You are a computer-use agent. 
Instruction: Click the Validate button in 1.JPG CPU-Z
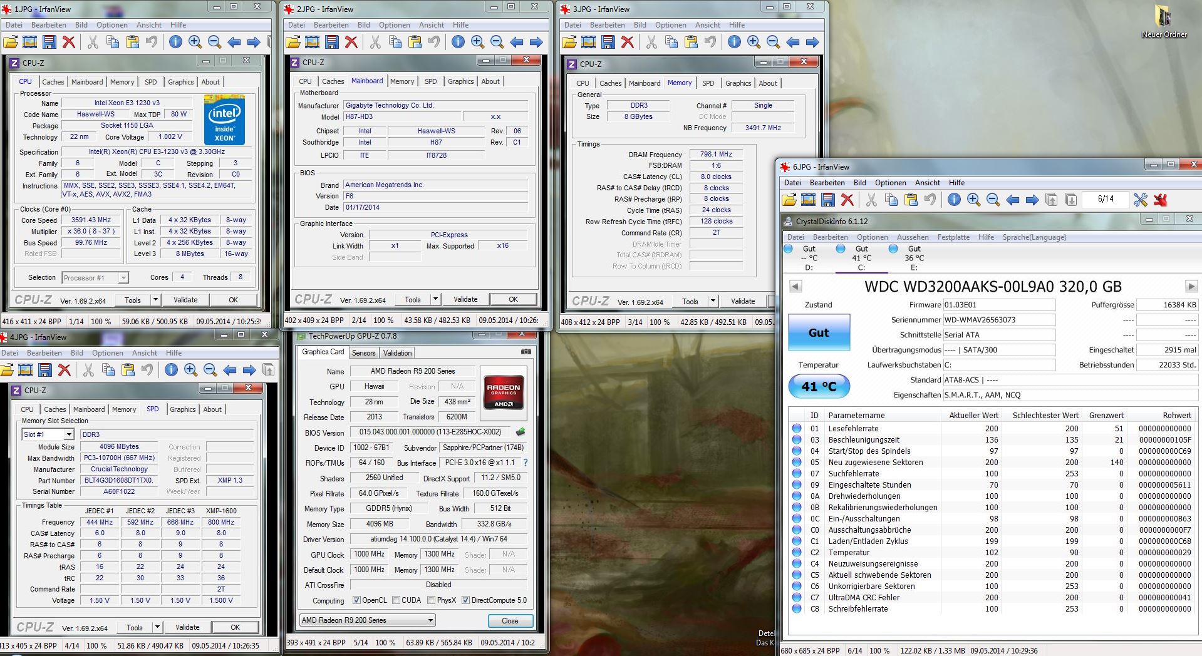185,300
